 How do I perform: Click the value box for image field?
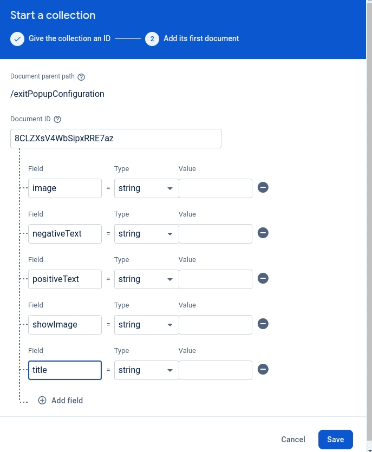click(216, 188)
